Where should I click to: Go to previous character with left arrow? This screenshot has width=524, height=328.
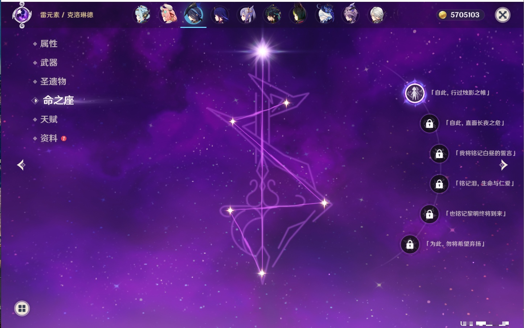[21, 165]
